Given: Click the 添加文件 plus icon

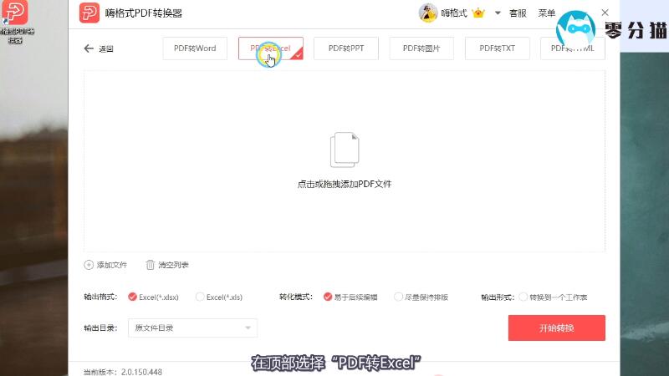Looking at the screenshot, I should (x=89, y=265).
